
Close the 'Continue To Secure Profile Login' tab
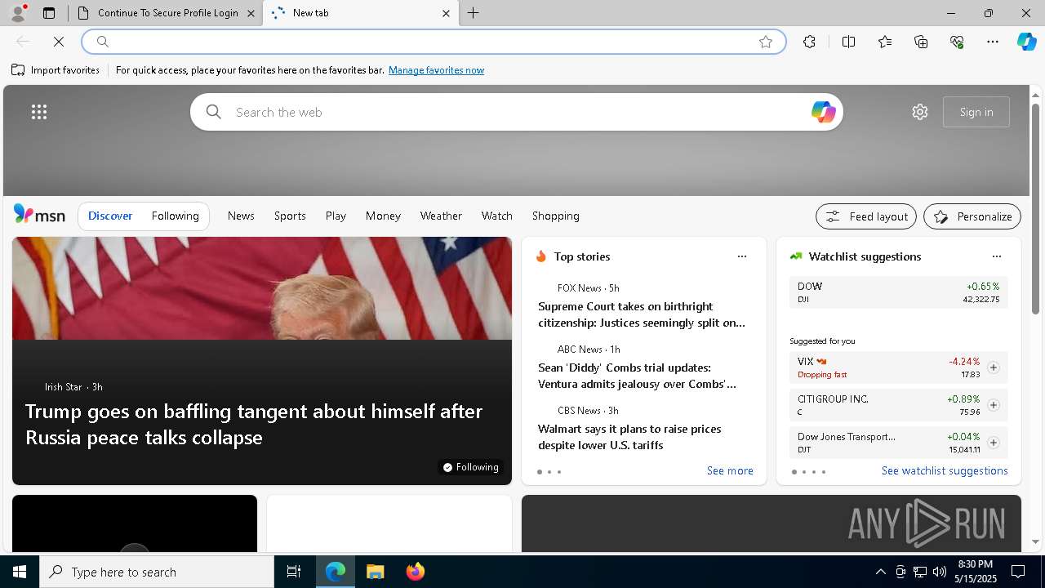(x=251, y=13)
